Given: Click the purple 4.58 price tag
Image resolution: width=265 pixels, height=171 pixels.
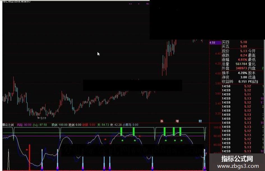Looking at the screenshot, I should click(215, 42).
